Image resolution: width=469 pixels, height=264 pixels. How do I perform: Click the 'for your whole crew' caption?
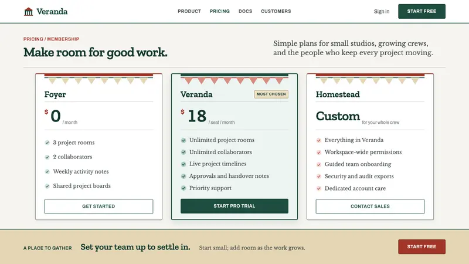(x=380, y=123)
